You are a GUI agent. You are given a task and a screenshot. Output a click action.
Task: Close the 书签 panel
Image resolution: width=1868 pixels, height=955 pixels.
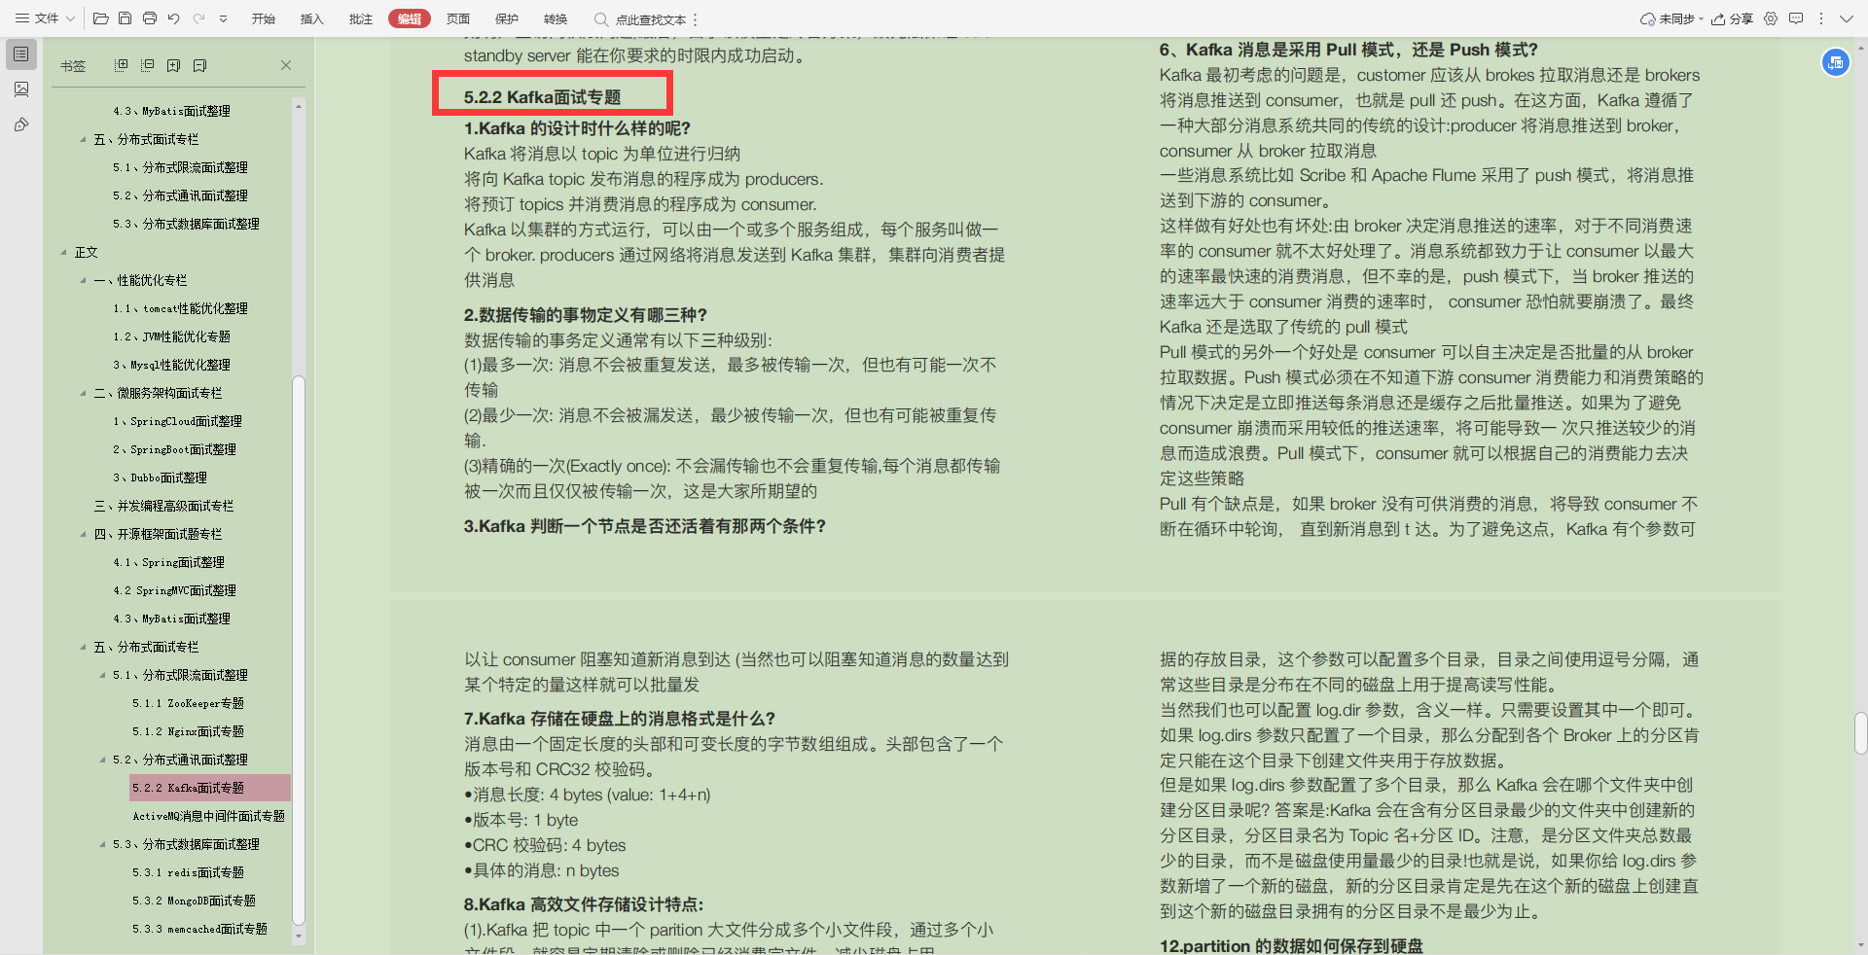click(x=286, y=65)
